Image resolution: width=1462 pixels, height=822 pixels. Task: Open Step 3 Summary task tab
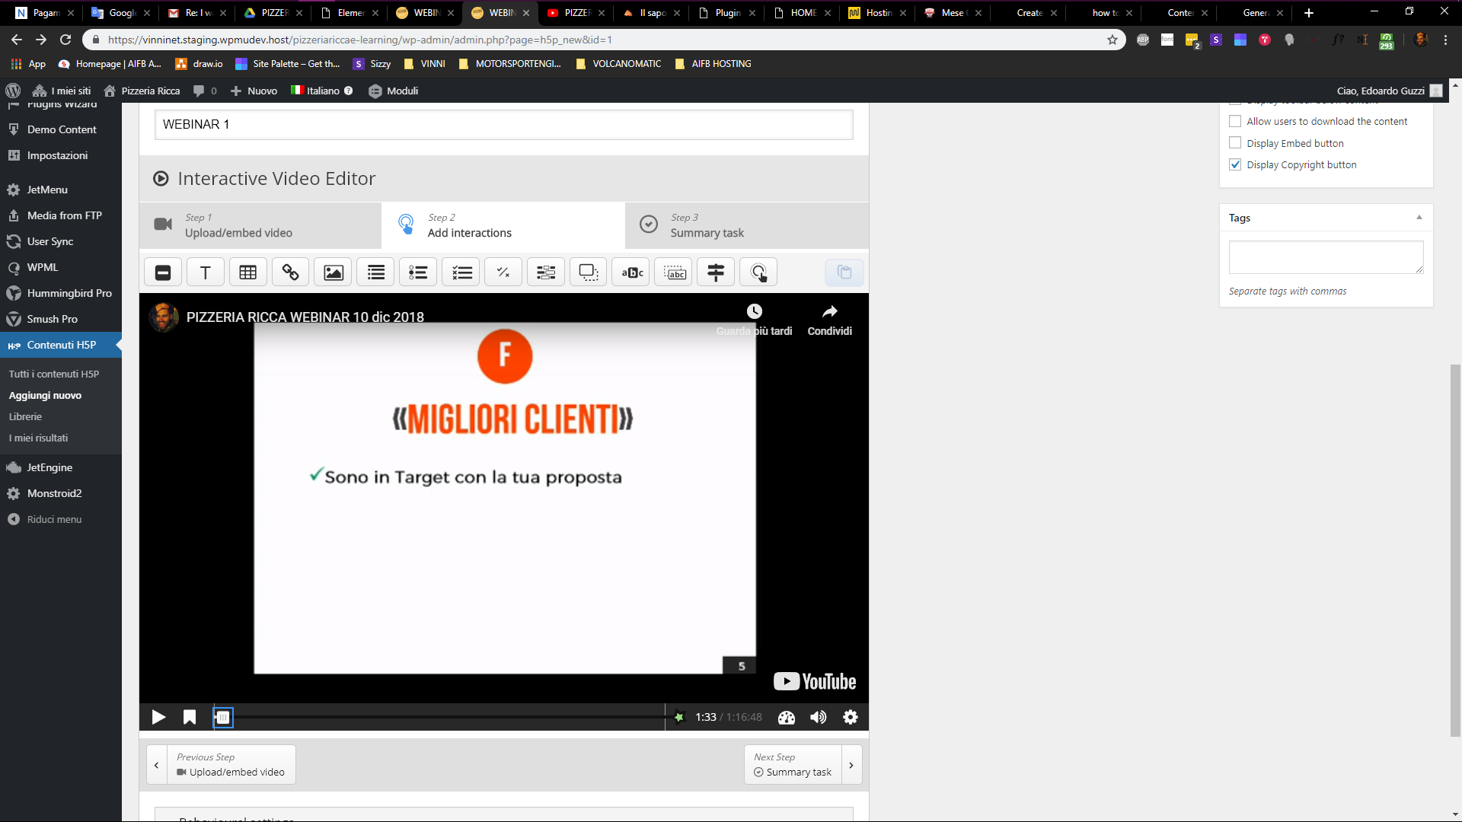coord(747,225)
